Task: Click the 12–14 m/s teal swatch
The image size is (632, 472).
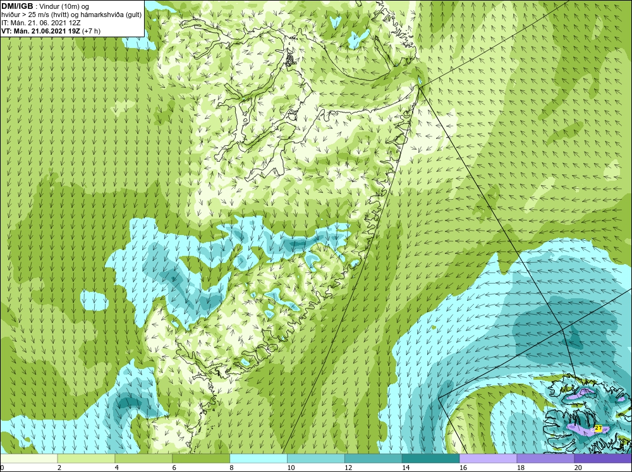Action: 374,458
